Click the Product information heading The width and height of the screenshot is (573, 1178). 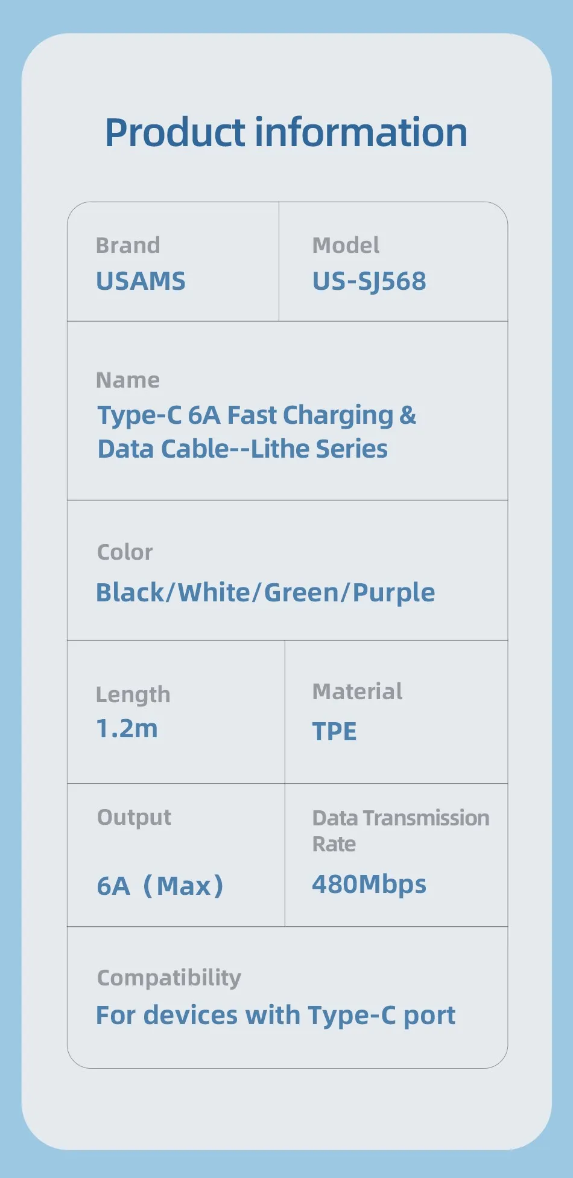[286, 133]
